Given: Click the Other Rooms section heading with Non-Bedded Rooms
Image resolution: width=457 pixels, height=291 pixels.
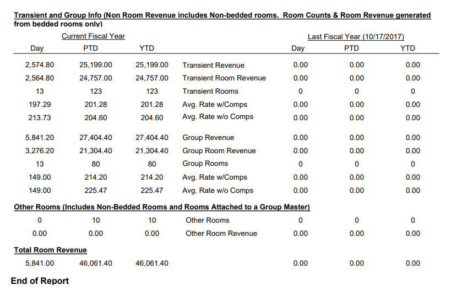Looking at the screenshot, I should [162, 207].
